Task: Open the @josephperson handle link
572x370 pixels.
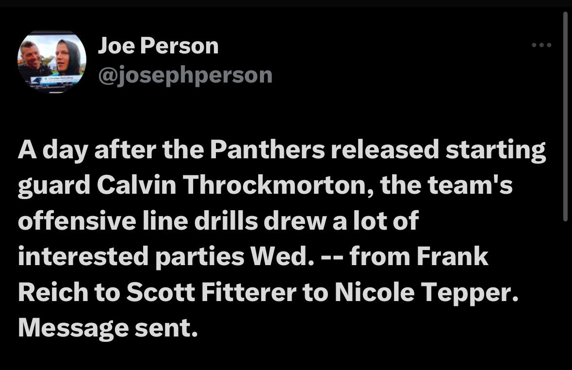Action: coord(185,75)
